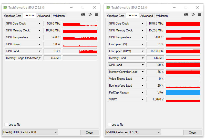Click the blue PerfCap Reason graph bar
The image size is (205, 140).
(x=183, y=92)
